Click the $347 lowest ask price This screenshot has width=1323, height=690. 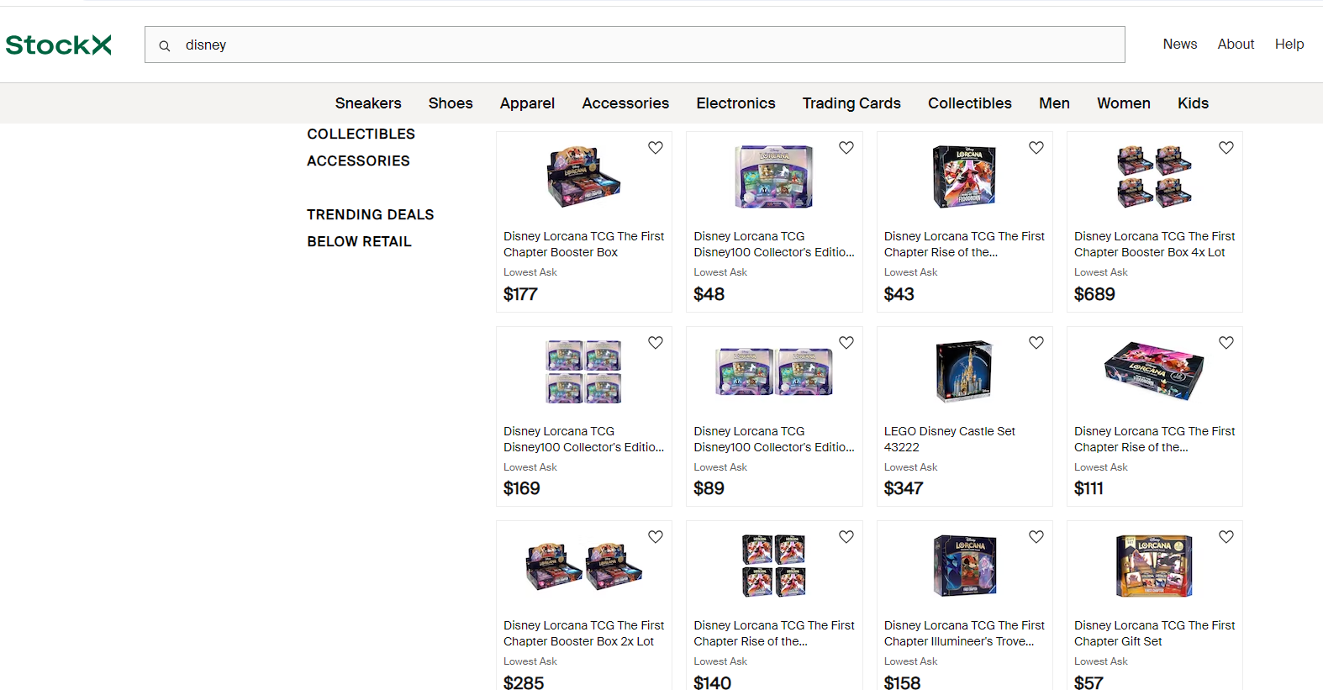click(904, 488)
